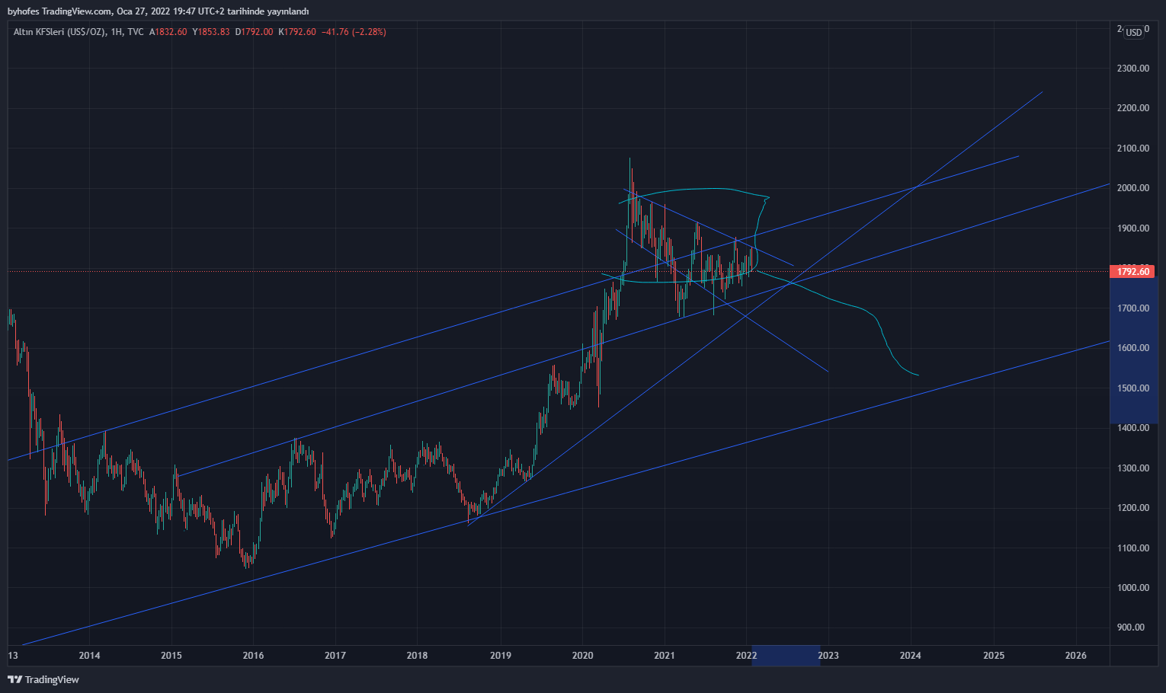Select the 2020 peak candle wick top

tap(629, 158)
